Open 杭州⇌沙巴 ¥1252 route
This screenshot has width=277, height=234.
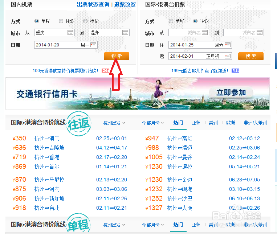pos(180,198)
